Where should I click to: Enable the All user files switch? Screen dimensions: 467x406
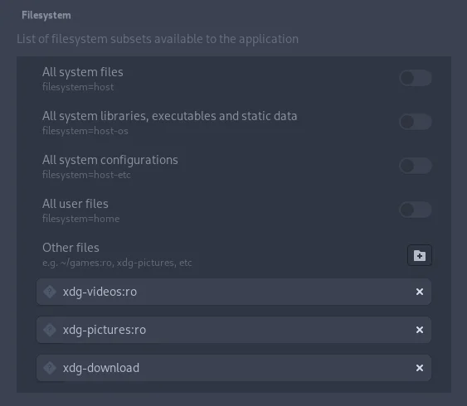(x=416, y=210)
